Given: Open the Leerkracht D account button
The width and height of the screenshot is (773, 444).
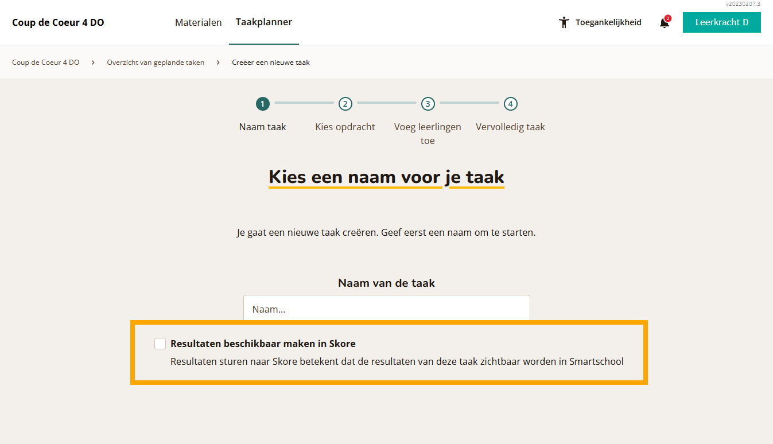Looking at the screenshot, I should tap(721, 22).
